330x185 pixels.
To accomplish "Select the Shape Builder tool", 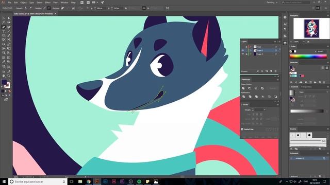I will (x=4, y=52).
